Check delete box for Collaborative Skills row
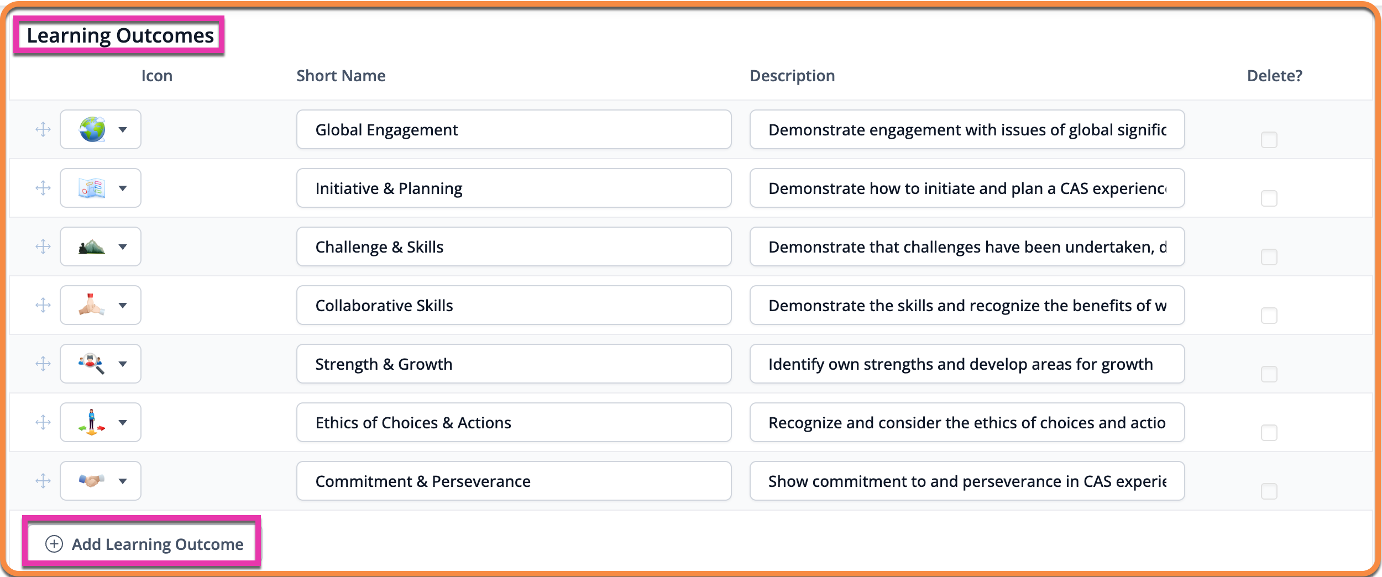 1269,315
